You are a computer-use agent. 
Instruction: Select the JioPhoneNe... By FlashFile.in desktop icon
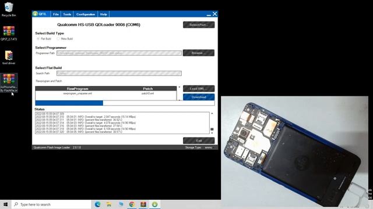(9, 82)
